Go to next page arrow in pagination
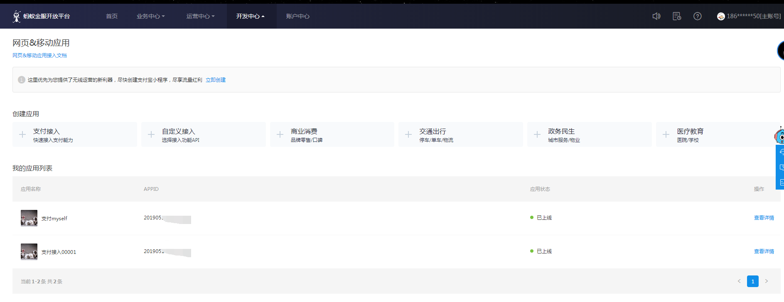The height and width of the screenshot is (302, 784). pos(767,281)
